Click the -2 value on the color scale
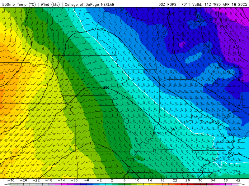The image size is (249, 186). 99,180
